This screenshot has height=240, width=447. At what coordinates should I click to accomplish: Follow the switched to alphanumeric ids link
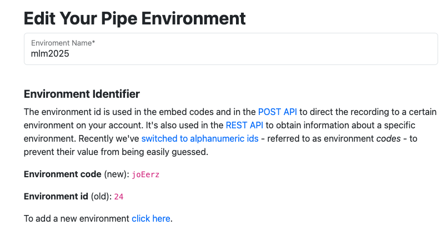[x=200, y=138]
